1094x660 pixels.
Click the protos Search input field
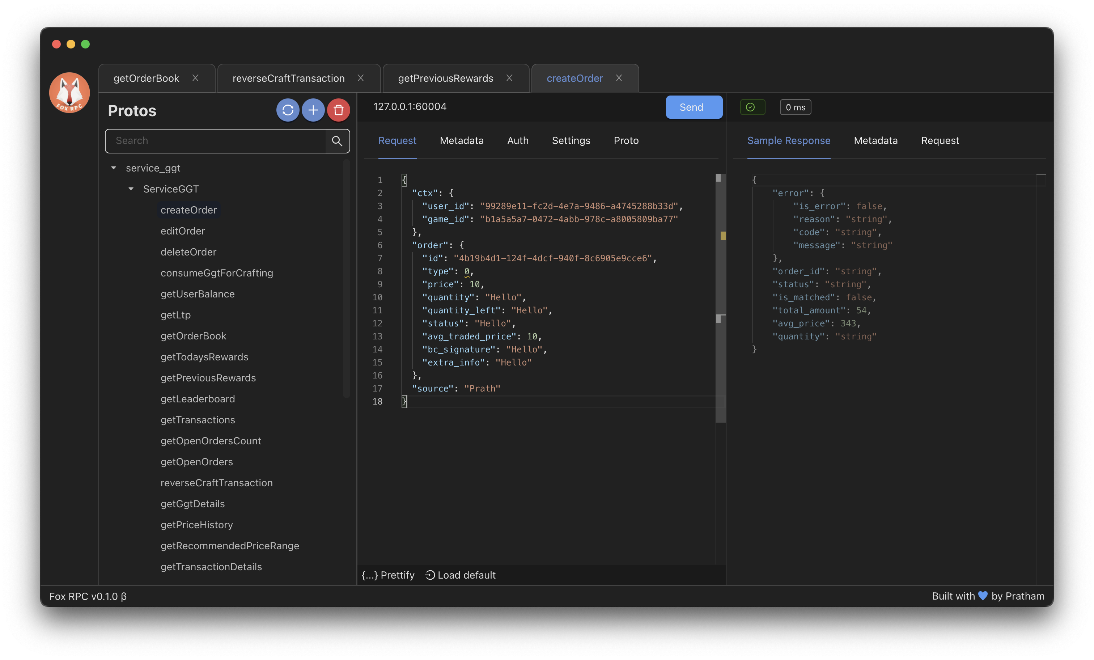(215, 141)
